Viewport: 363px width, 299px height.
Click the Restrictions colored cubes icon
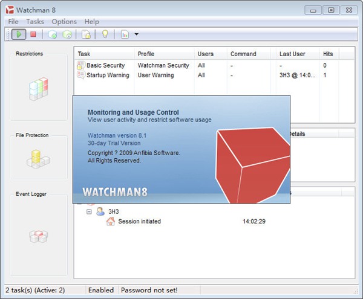point(39,89)
